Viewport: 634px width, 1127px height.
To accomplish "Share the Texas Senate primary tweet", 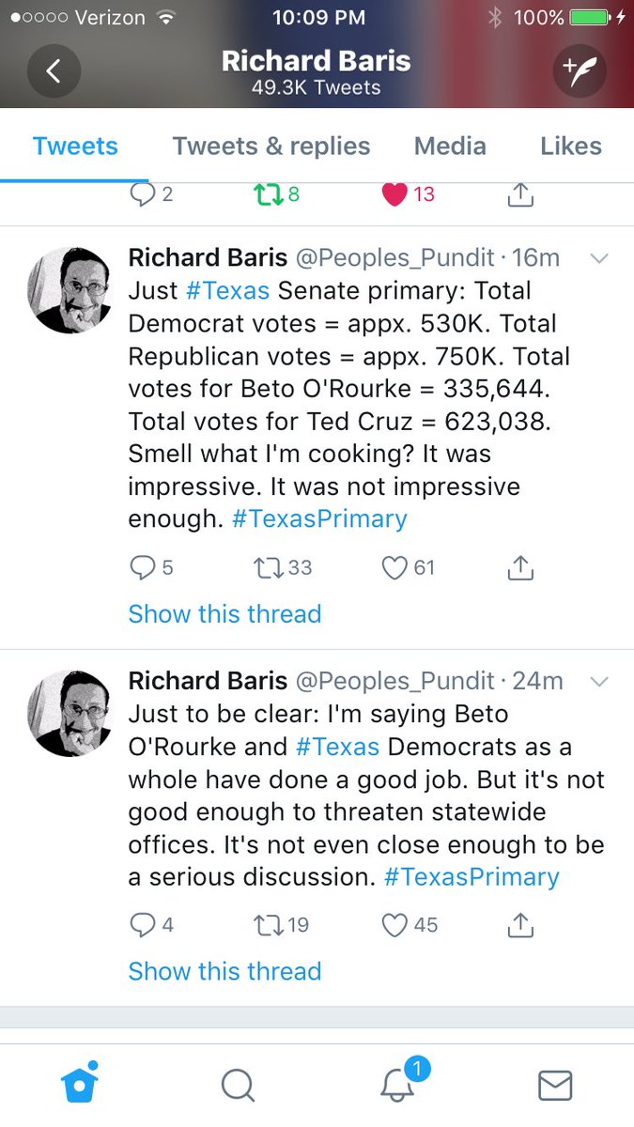I will pyautogui.click(x=520, y=567).
